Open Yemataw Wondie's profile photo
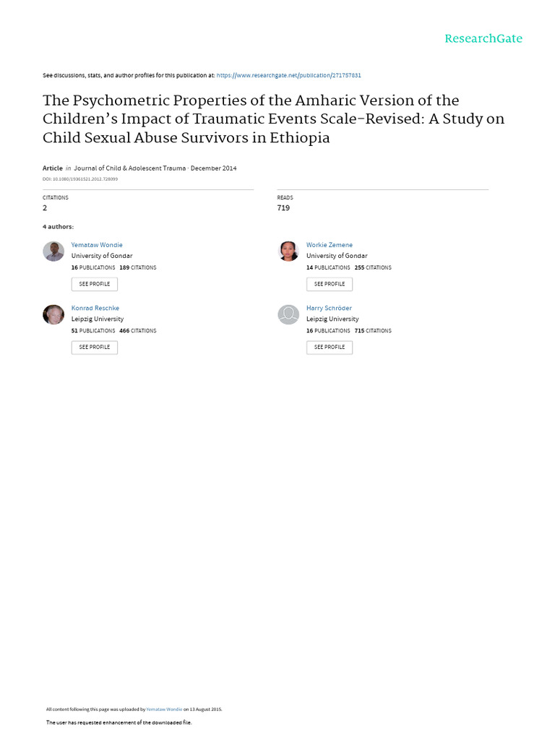This screenshot has height=740, width=555. [x=53, y=251]
